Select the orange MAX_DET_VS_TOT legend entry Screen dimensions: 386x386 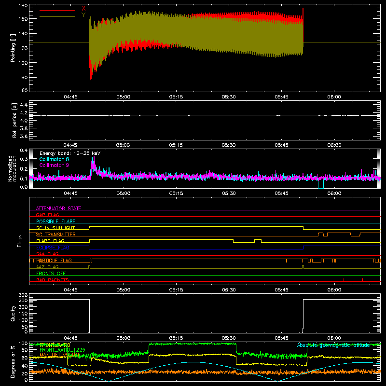coord(60,355)
